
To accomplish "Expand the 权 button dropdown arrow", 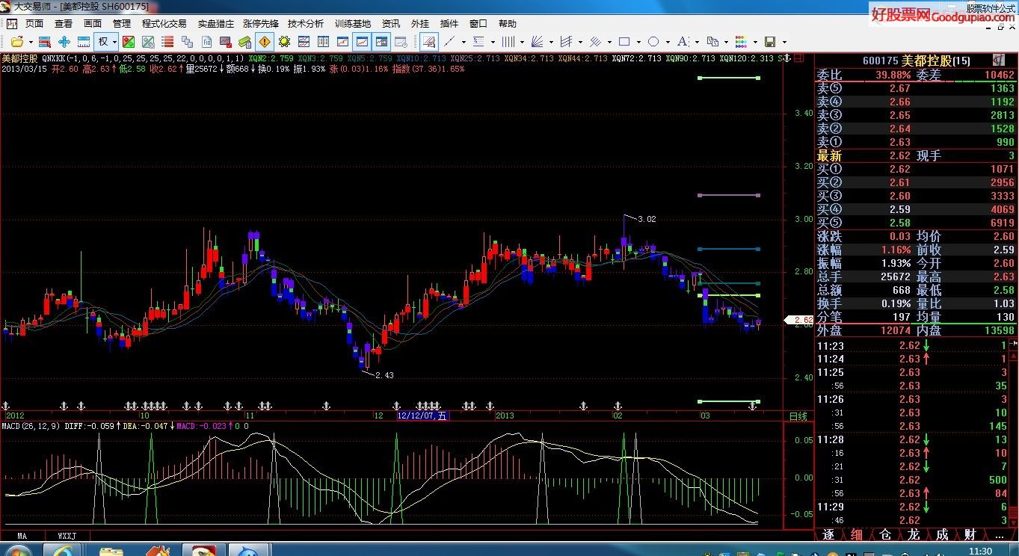I will click(114, 42).
